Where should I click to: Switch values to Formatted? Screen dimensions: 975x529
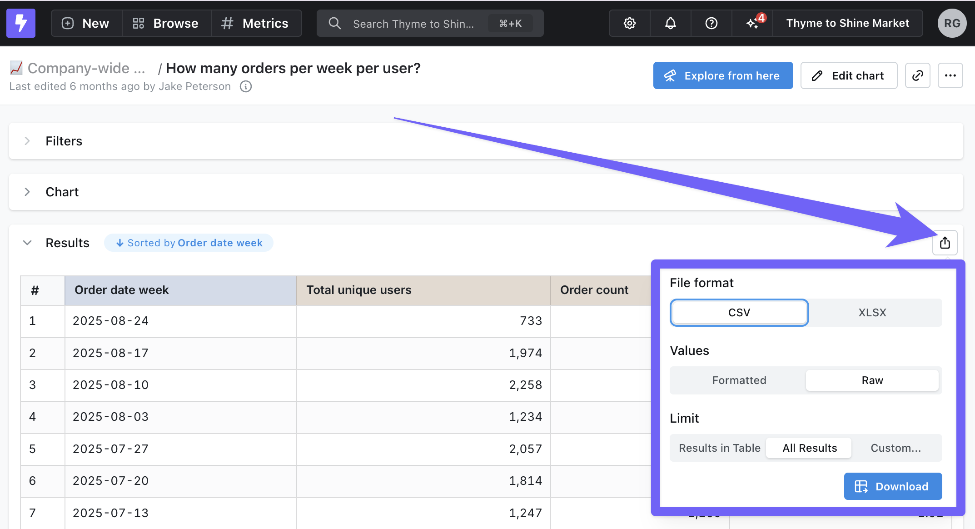tap(739, 380)
